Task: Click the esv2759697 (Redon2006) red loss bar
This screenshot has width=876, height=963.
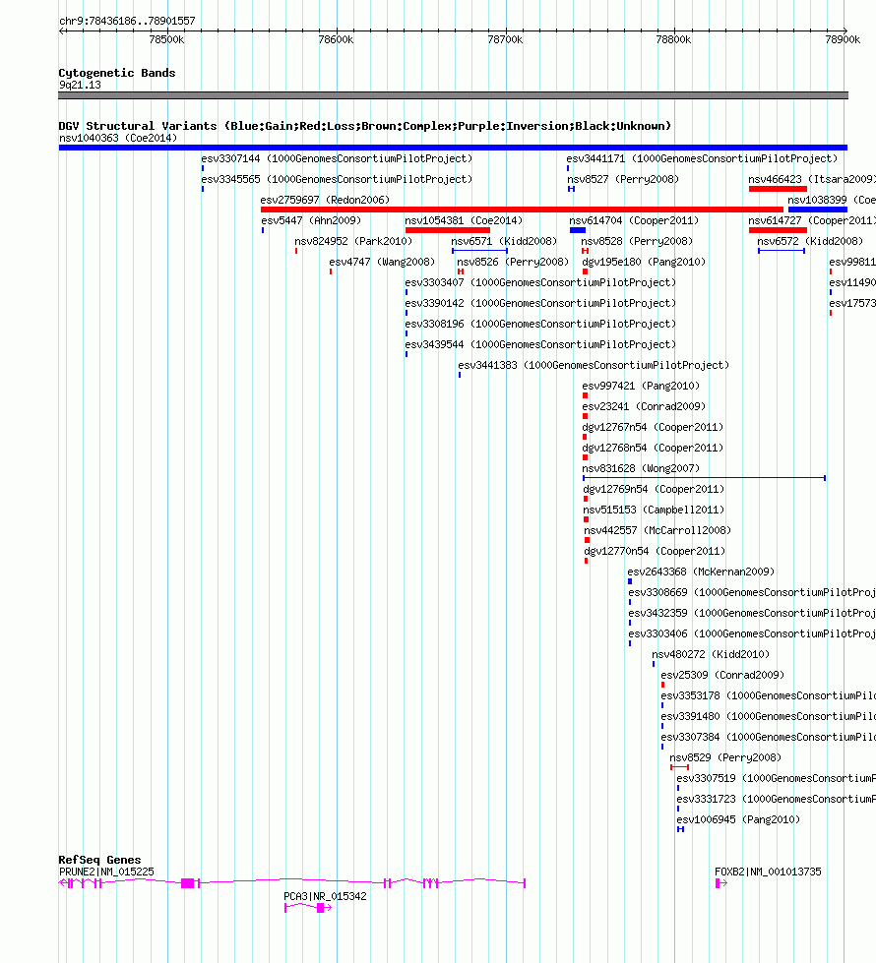Action: pos(522,210)
